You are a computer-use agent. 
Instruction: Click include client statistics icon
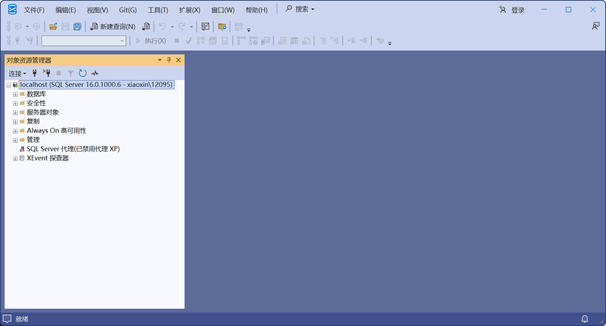266,41
